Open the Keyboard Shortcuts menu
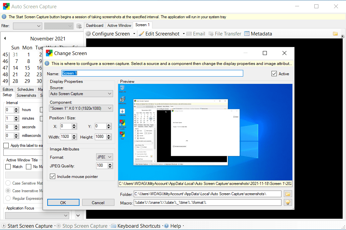 pyautogui.click(x=139, y=226)
